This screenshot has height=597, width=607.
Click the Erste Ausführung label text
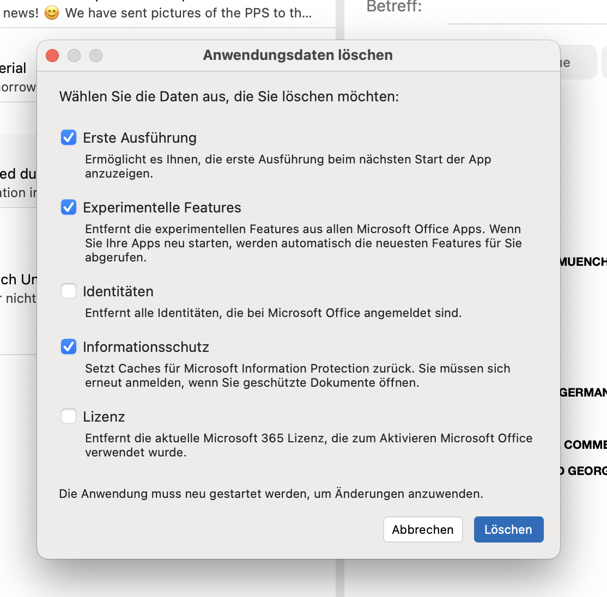pos(139,138)
